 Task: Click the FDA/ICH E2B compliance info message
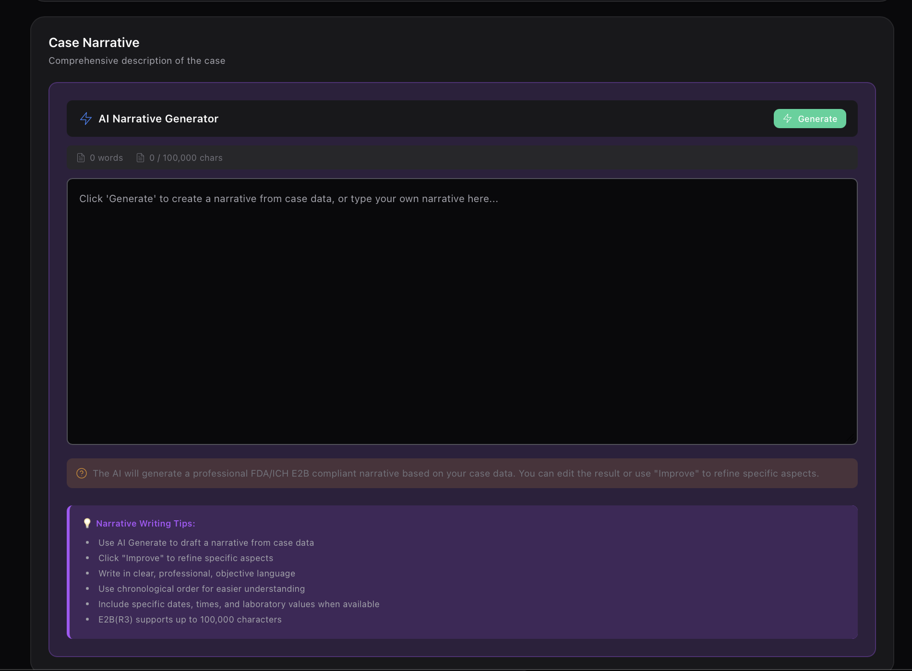456,473
